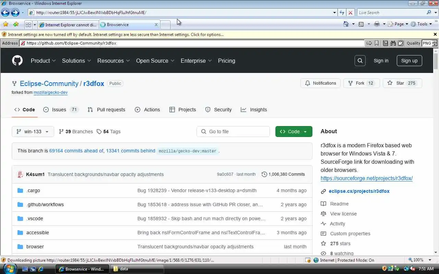439x274 pixels.
Task: Open Browservice bookmarks book icon
Action: point(385,43)
